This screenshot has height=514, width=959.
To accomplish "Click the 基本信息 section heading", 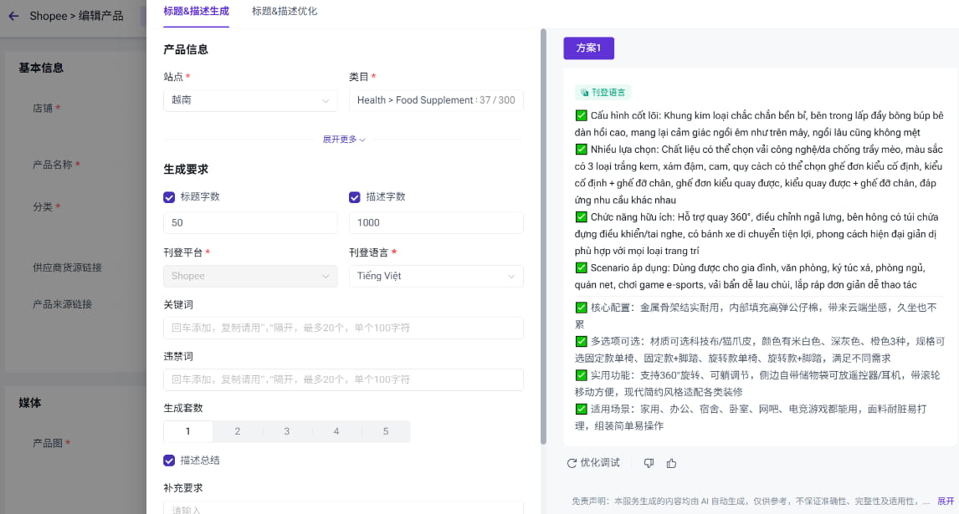I will pos(41,68).
